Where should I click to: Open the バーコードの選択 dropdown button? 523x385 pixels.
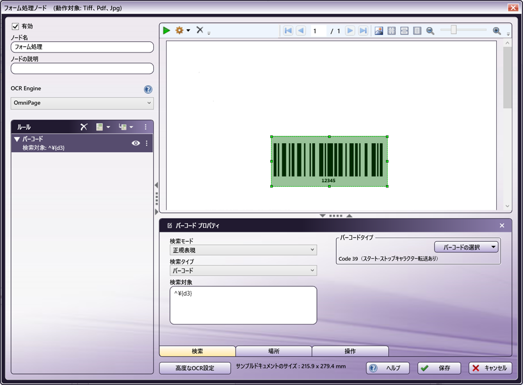[466, 247]
